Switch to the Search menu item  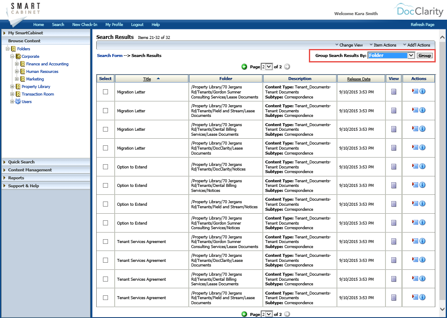click(x=58, y=24)
